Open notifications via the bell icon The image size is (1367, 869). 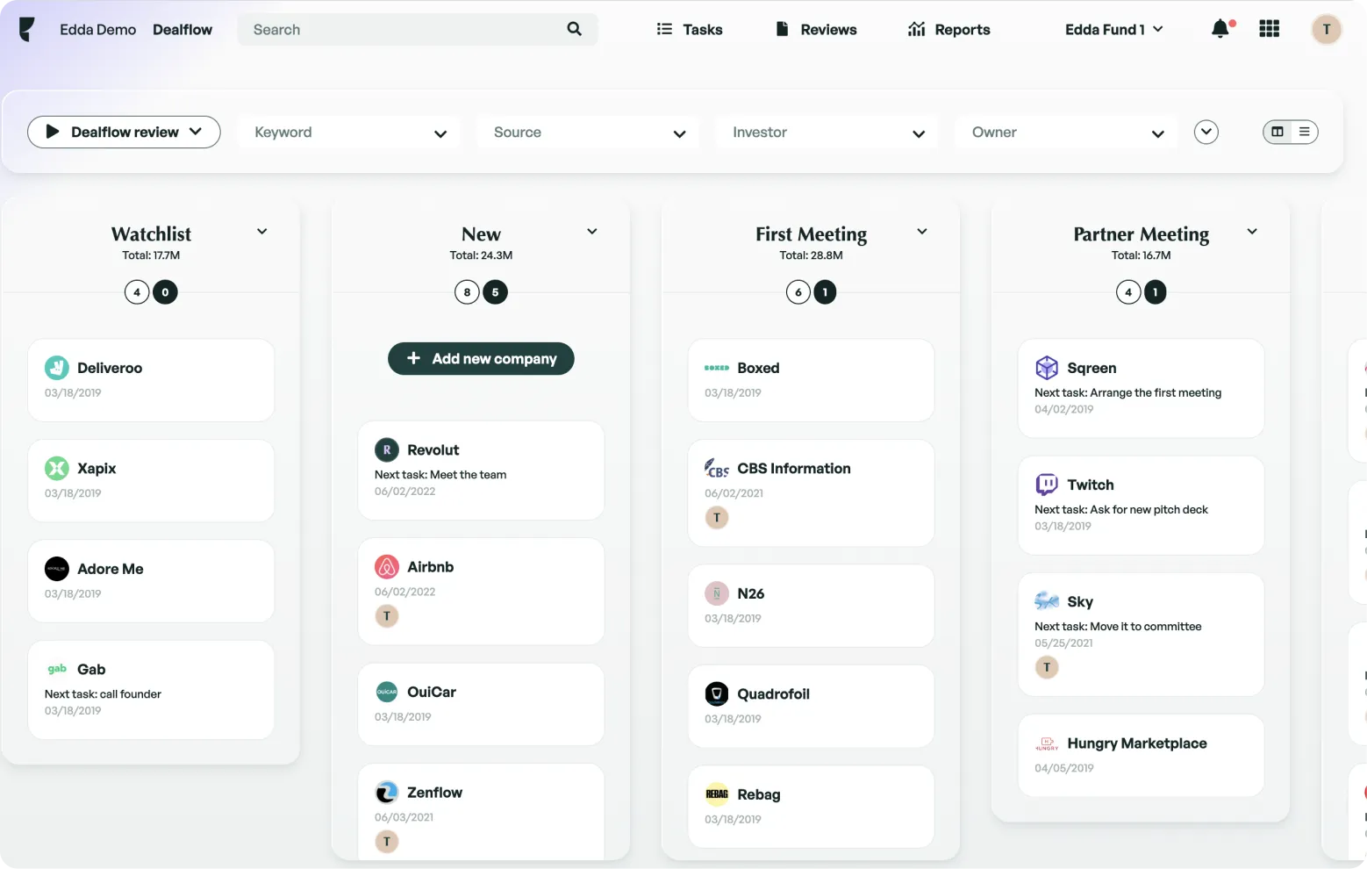[x=1220, y=28]
